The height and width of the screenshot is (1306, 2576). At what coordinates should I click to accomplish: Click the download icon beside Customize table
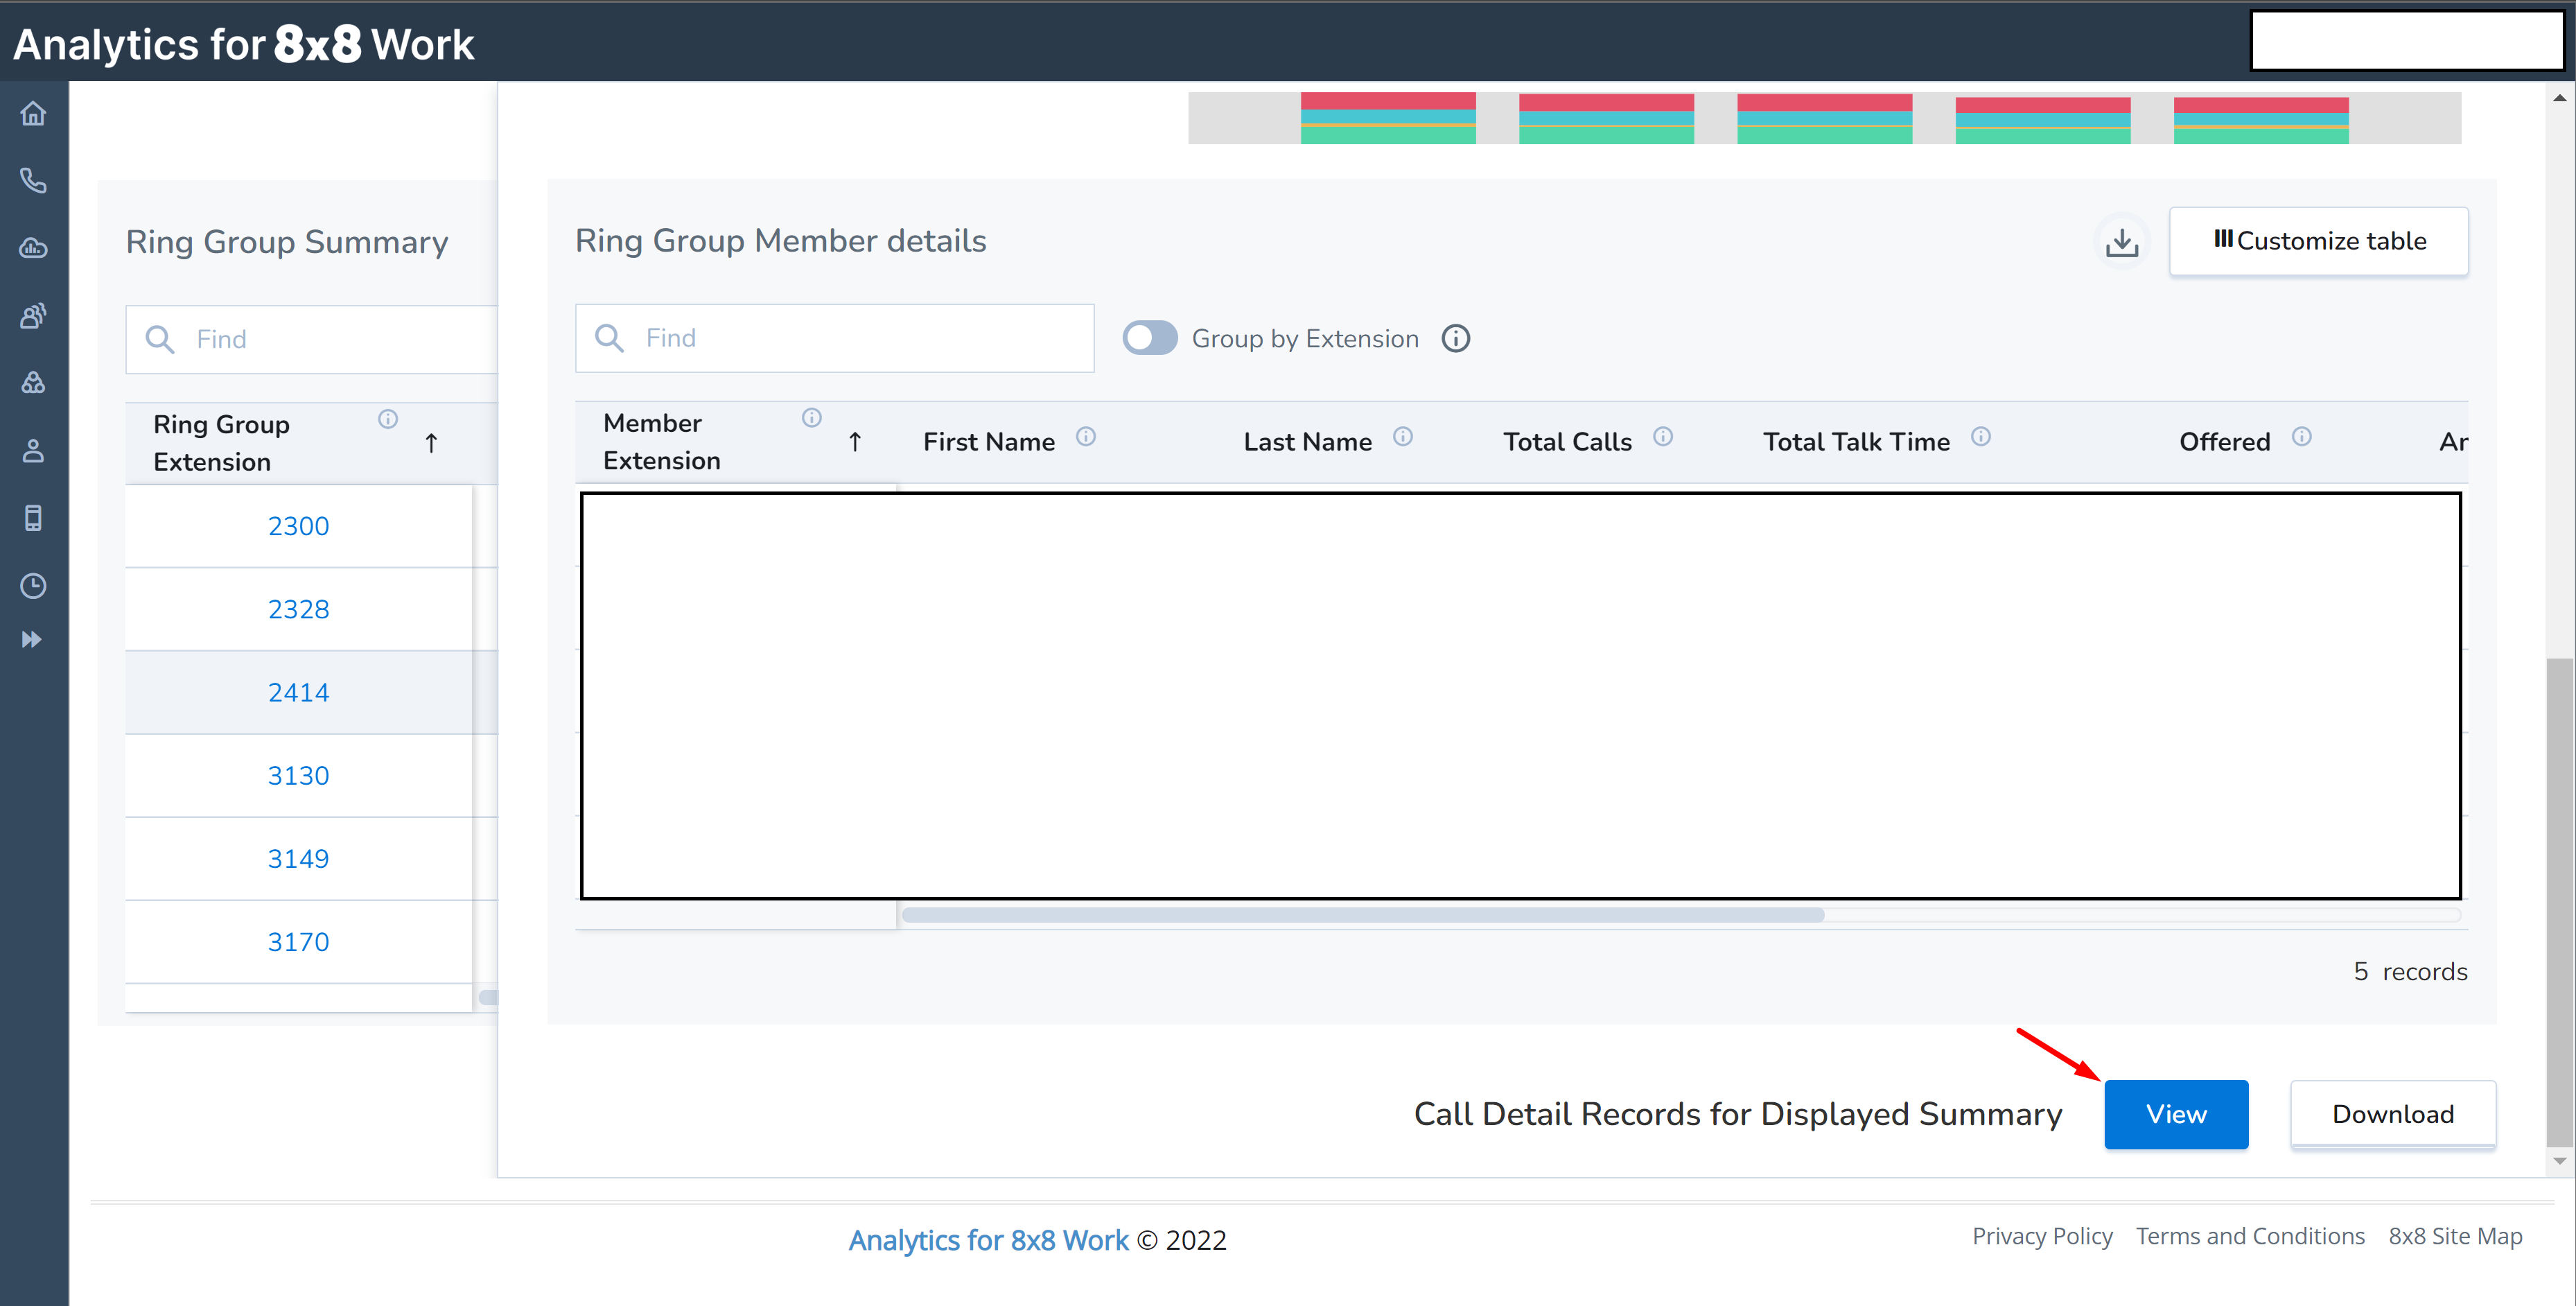[2121, 242]
